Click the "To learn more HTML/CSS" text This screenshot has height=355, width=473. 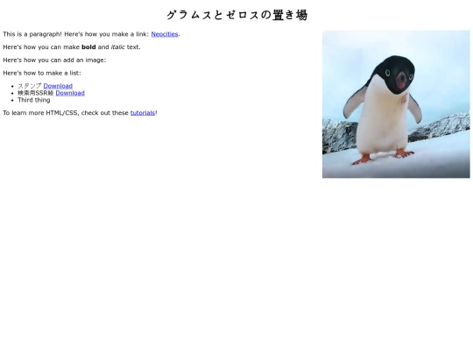[x=40, y=113]
